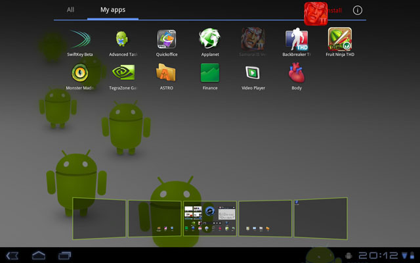Select the fourth home screen panel
420x263 pixels.
[x=265, y=218]
